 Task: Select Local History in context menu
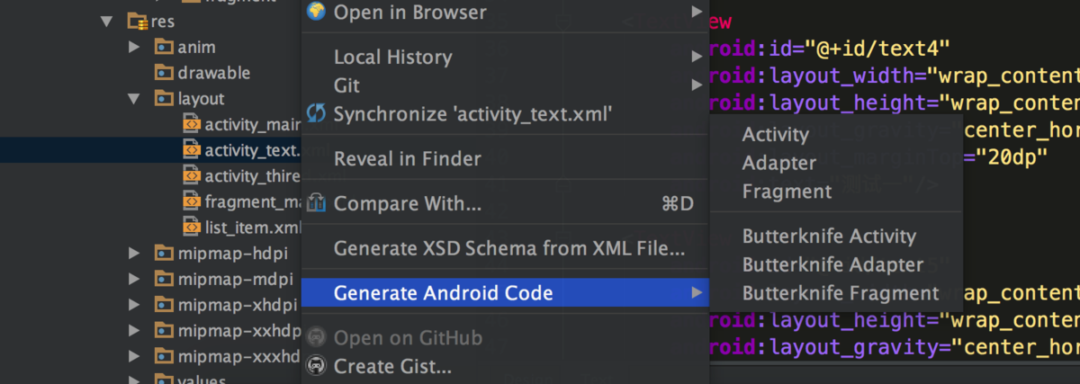(505, 57)
